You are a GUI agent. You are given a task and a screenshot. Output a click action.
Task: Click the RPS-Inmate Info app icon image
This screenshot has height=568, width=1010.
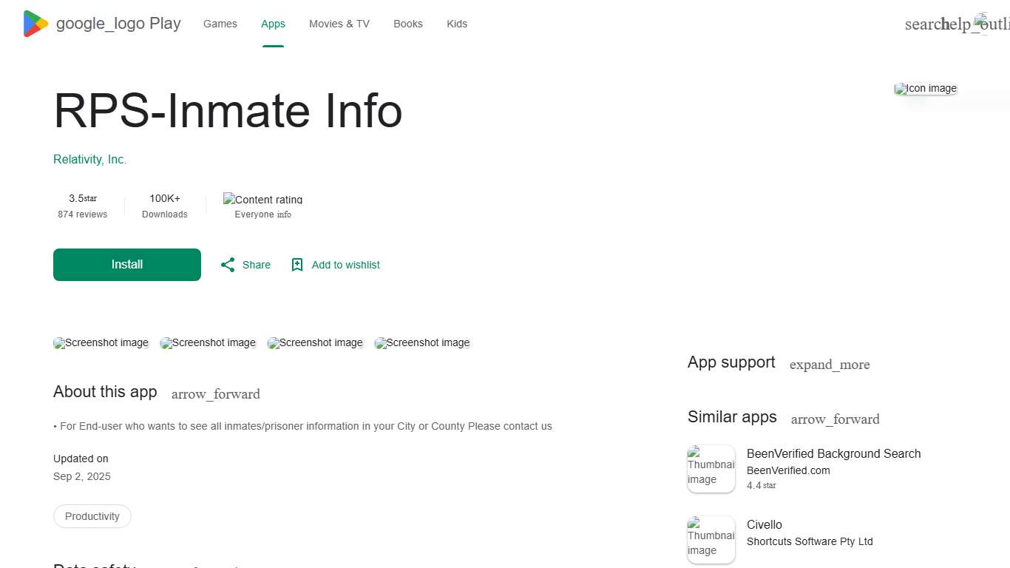pyautogui.click(x=926, y=89)
